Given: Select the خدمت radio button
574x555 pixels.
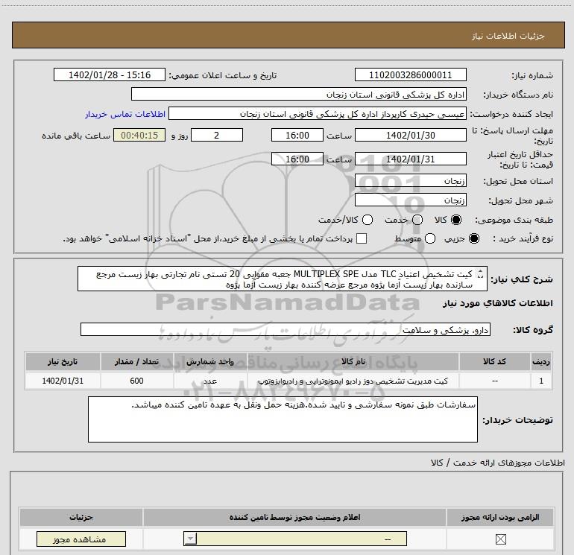Looking at the screenshot, I should click(417, 220).
